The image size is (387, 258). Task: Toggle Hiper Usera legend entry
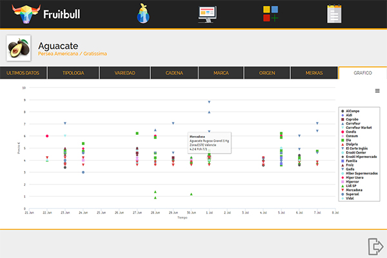[x=352, y=177]
